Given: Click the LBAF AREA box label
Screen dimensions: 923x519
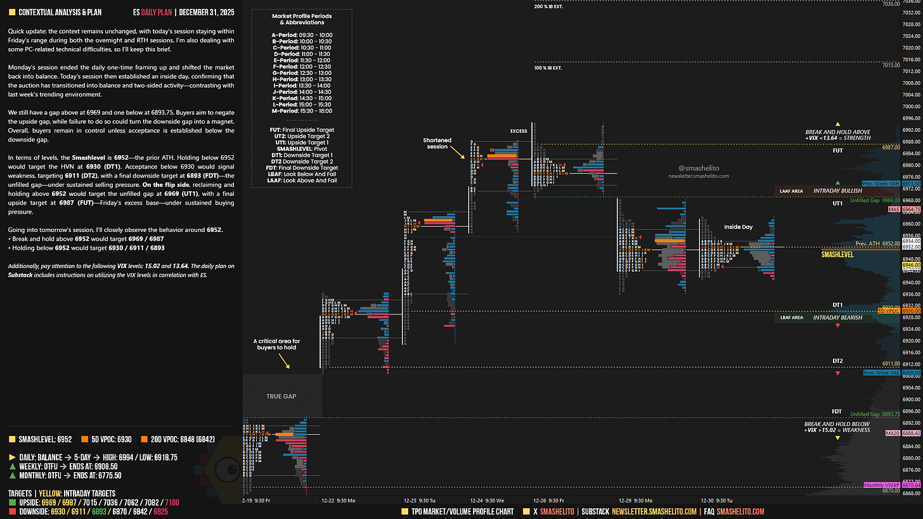Looking at the screenshot, I should point(792,317).
